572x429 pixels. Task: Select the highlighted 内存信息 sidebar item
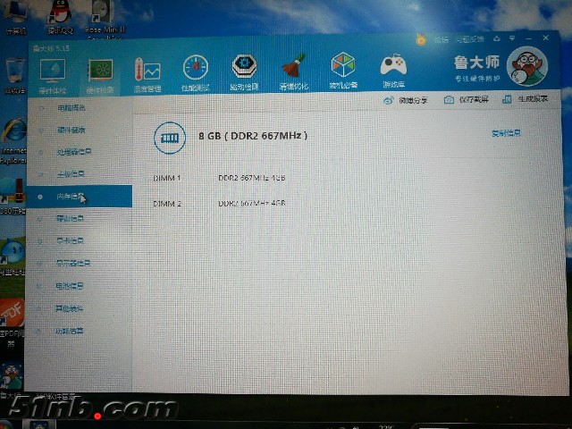[80, 197]
